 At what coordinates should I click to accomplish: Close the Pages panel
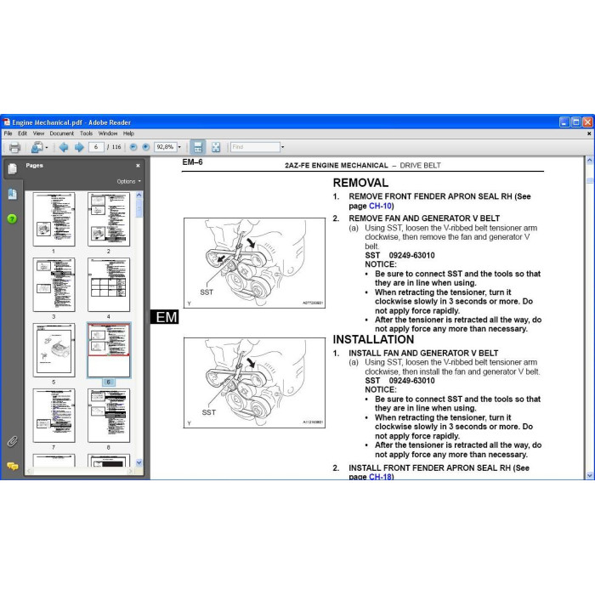[138, 166]
